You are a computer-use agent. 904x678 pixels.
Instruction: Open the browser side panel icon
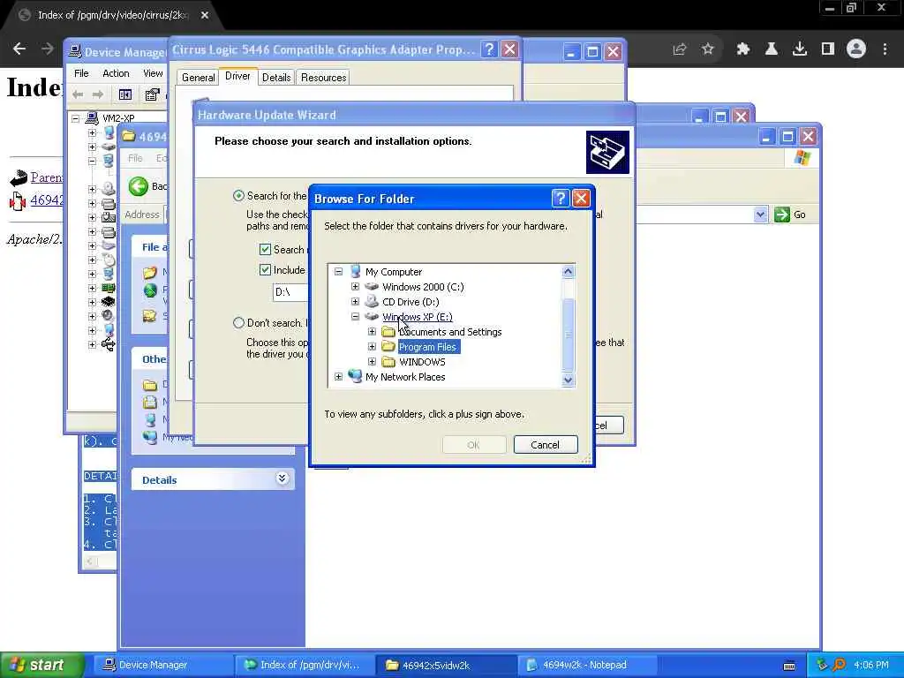click(x=828, y=49)
